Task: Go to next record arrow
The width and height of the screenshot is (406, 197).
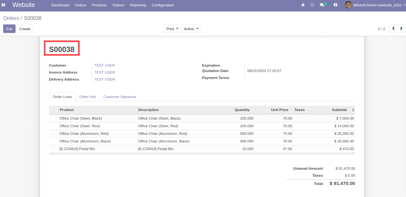Action: [x=402, y=29]
